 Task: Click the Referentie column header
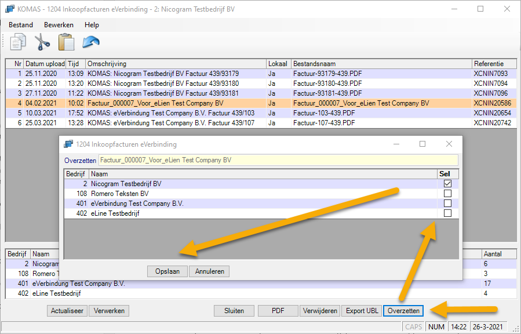(x=494, y=64)
